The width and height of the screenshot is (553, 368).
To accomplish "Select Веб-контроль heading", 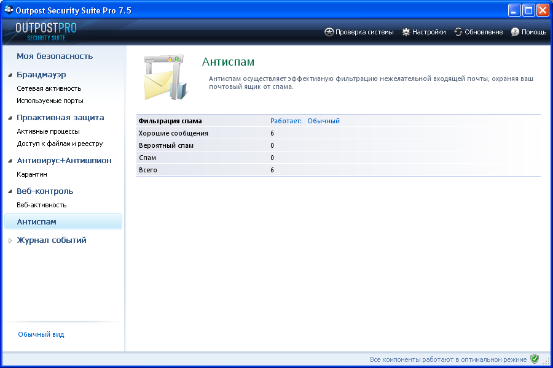I will tap(45, 191).
